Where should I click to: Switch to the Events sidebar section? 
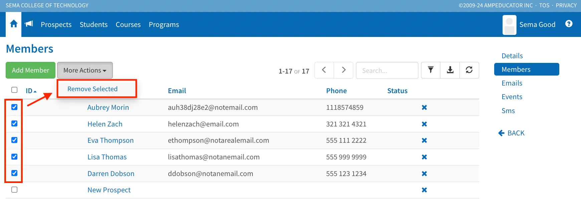(x=512, y=97)
